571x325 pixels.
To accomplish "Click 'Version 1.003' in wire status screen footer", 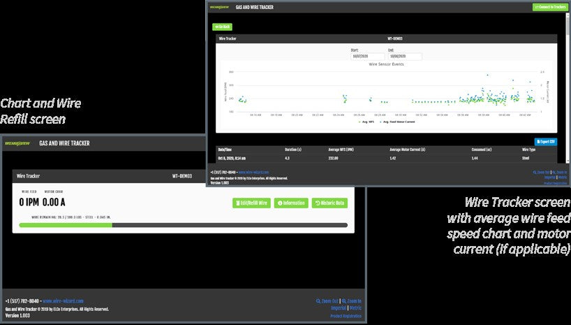I will click(17, 315).
